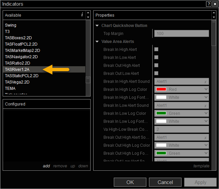
Task: Close the Indicators dialog
Action: tap(215, 4)
